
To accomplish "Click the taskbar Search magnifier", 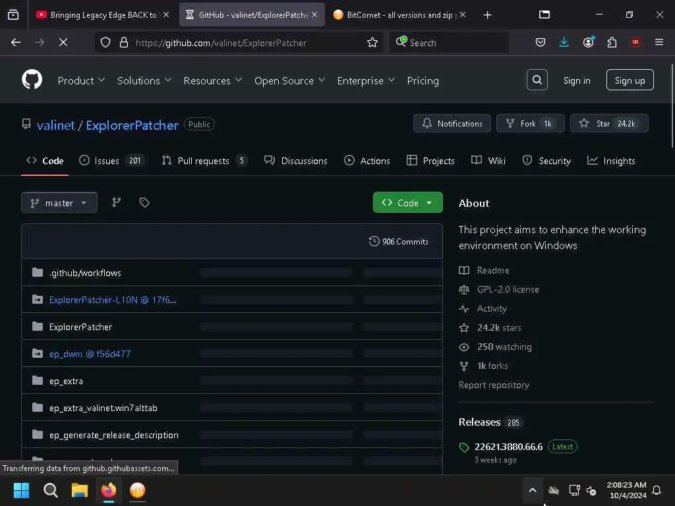I will (50, 490).
